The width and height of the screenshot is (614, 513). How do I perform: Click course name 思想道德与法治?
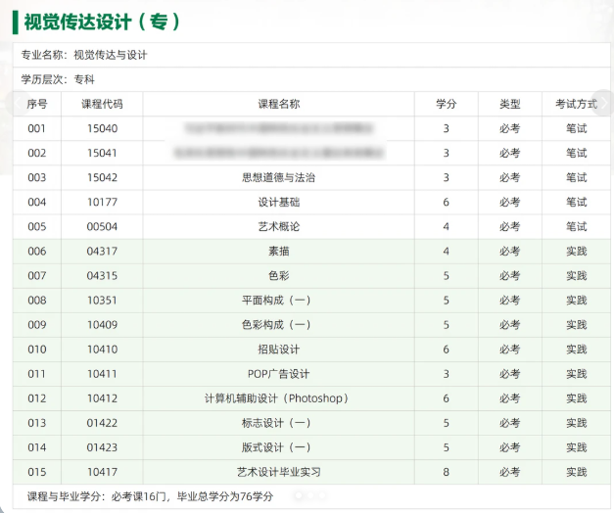(279, 178)
